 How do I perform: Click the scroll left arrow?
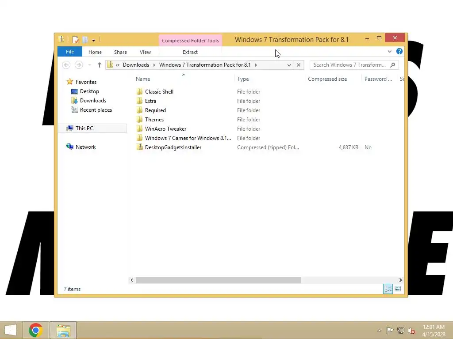pos(132,280)
